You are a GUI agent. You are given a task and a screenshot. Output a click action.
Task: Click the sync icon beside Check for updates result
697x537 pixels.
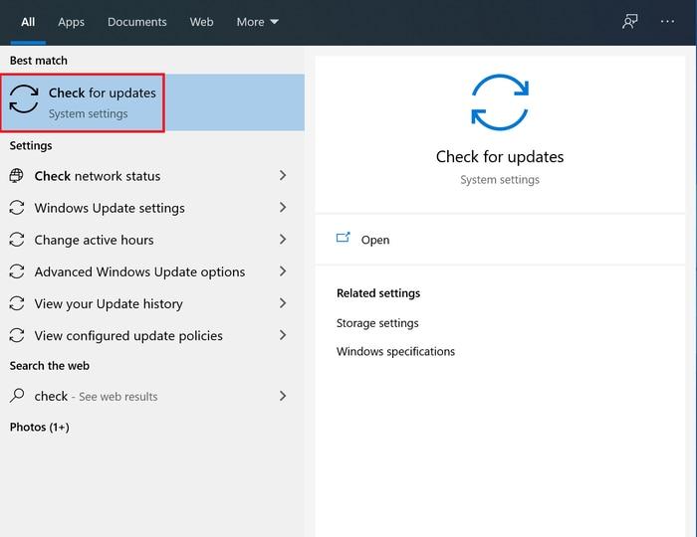click(x=24, y=101)
